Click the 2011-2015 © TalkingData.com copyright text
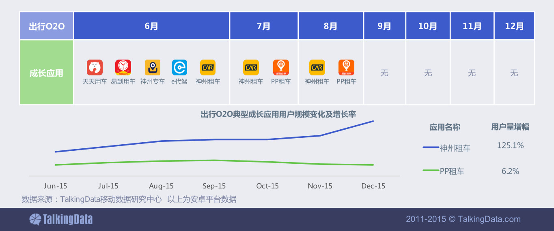 coord(463,219)
